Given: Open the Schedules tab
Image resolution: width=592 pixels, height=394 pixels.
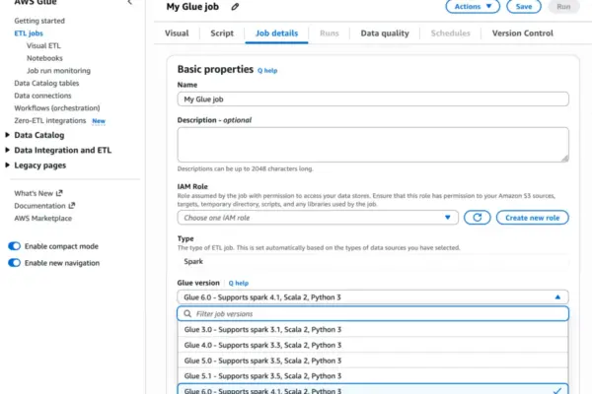Looking at the screenshot, I should click(x=451, y=33).
